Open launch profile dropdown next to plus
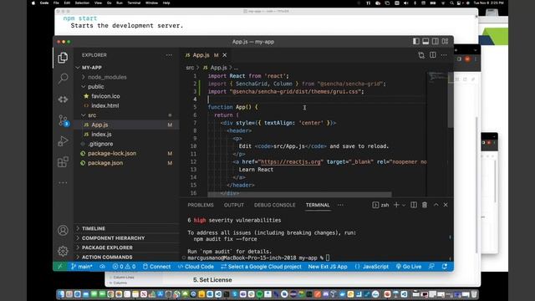This screenshot has height=301, width=535. click(x=404, y=205)
